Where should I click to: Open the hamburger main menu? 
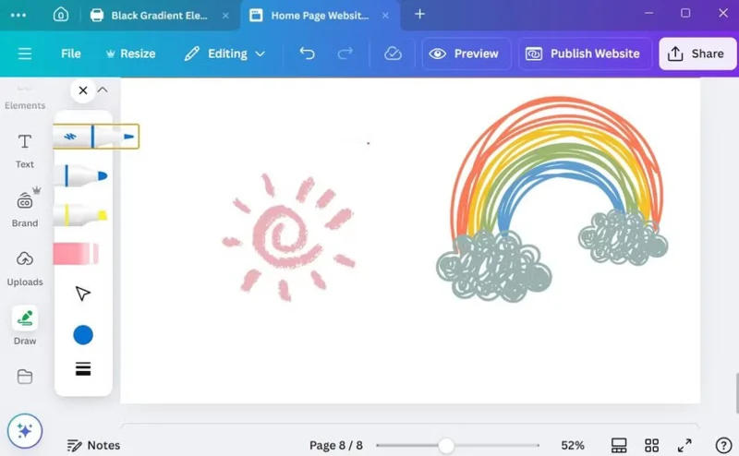[25, 54]
